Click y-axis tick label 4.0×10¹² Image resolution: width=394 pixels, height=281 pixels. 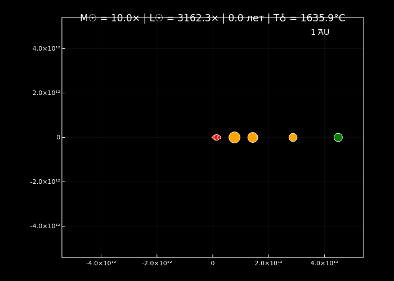pos(46,48)
